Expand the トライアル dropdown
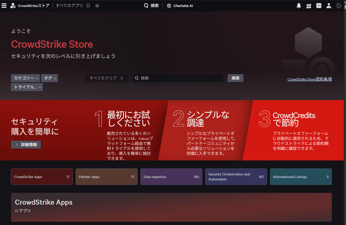The width and height of the screenshot is (346, 225). click(x=27, y=87)
